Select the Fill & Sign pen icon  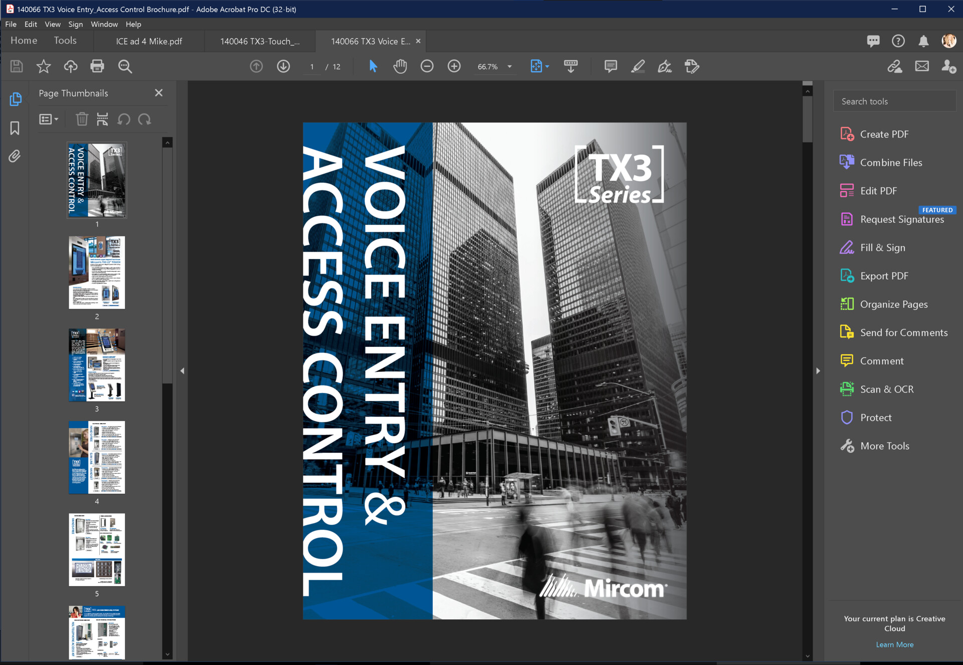point(665,66)
